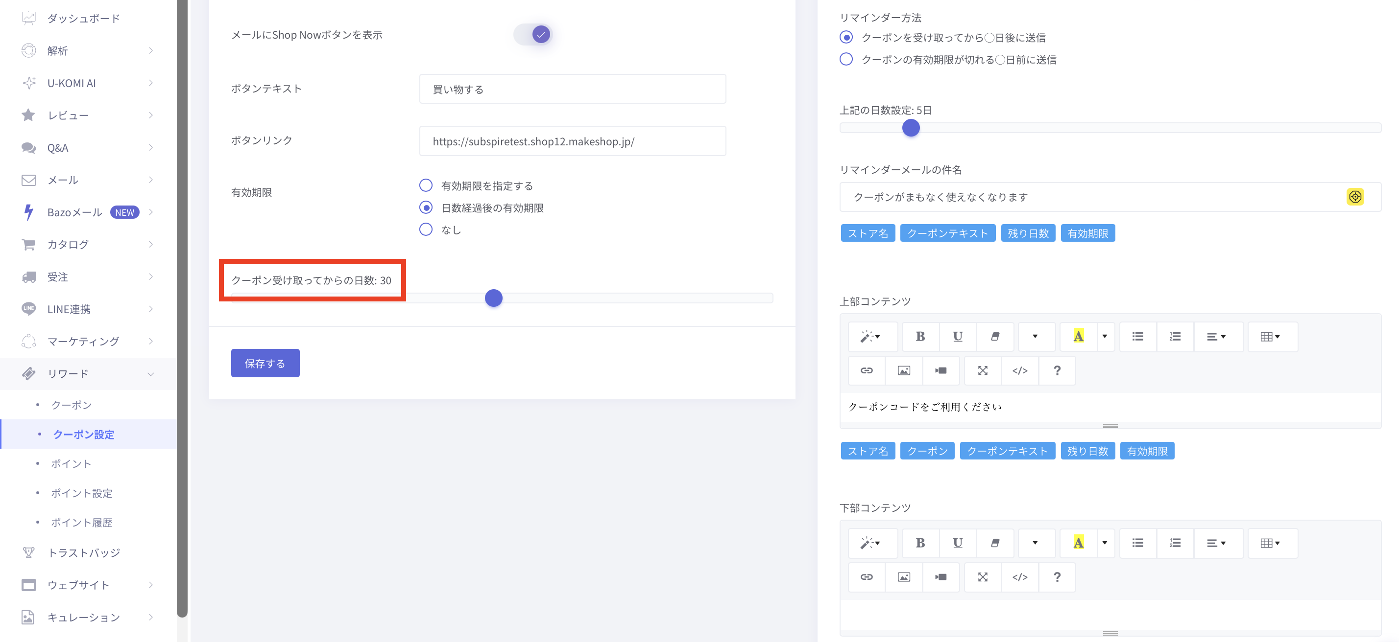
Task: Insert link in the 上部コンテンツ editor
Action: click(866, 370)
